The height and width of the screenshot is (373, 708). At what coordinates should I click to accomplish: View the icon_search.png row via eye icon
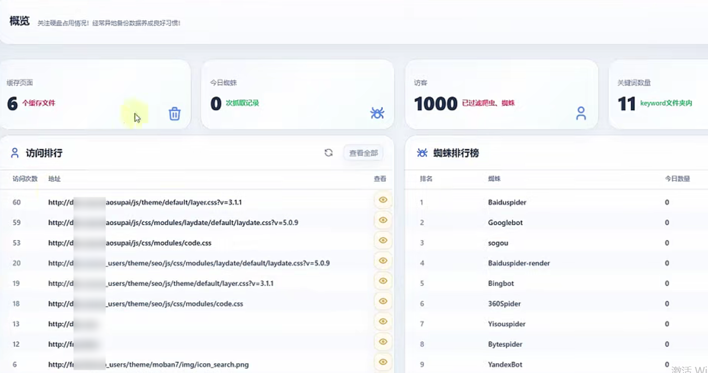[x=383, y=362]
